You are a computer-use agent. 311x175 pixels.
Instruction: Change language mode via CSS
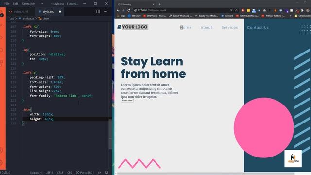69,173
